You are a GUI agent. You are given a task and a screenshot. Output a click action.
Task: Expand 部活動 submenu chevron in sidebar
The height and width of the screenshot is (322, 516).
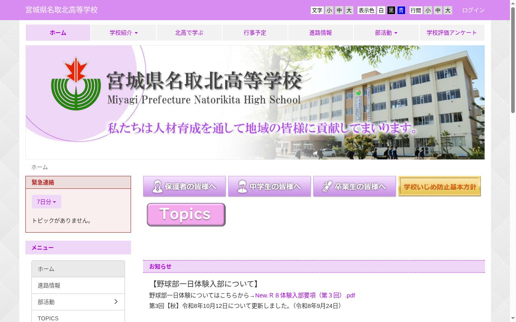(116, 301)
